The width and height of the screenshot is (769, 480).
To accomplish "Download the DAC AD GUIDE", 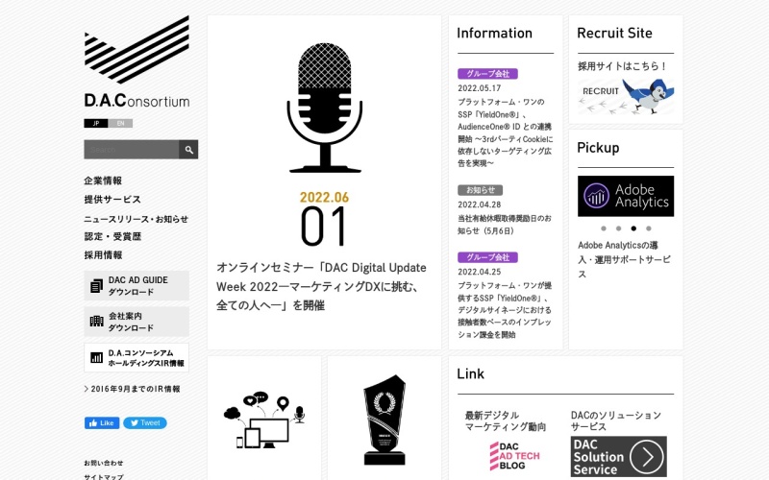I will click(136, 285).
